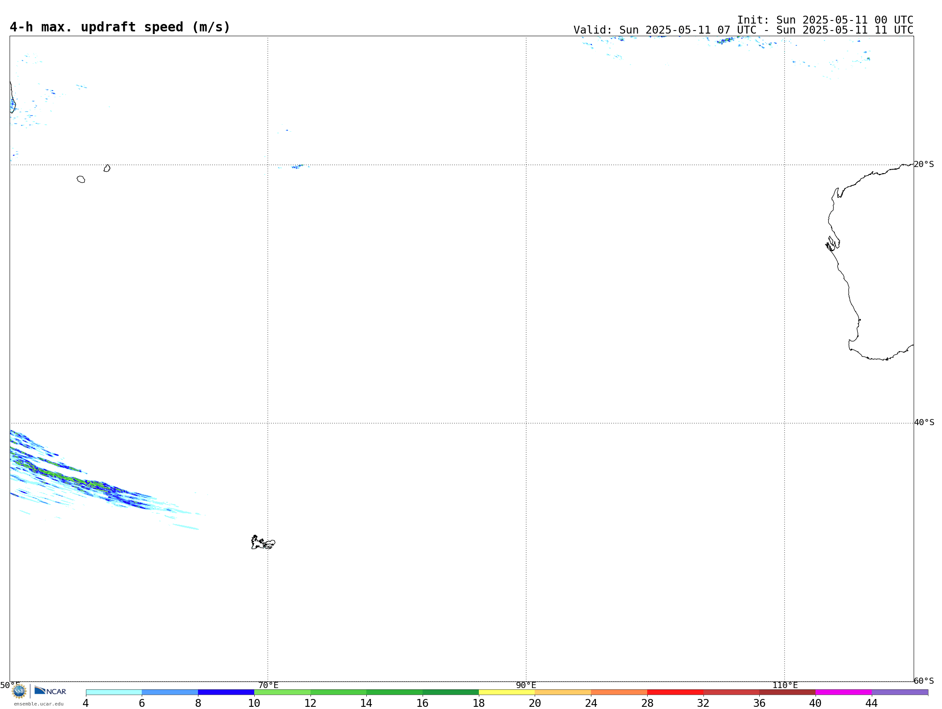Click the 20°S latitude label
Viewport: 942px width, 709px height.
point(924,164)
